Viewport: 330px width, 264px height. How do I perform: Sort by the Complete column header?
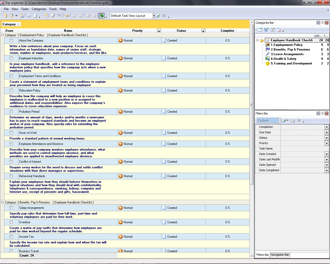click(x=227, y=31)
